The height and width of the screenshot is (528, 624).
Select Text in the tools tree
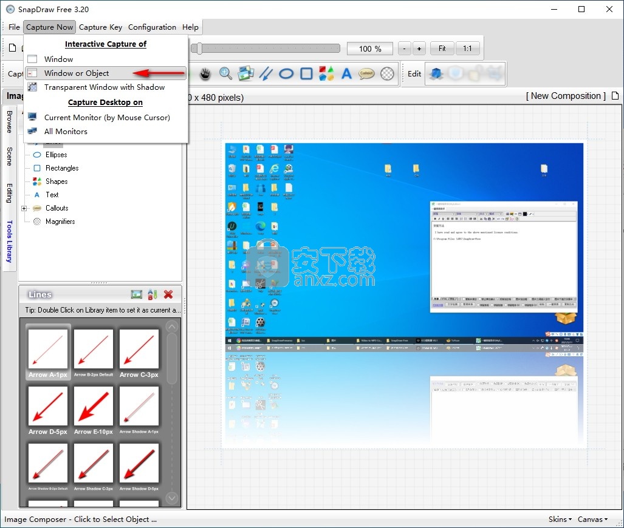(52, 195)
